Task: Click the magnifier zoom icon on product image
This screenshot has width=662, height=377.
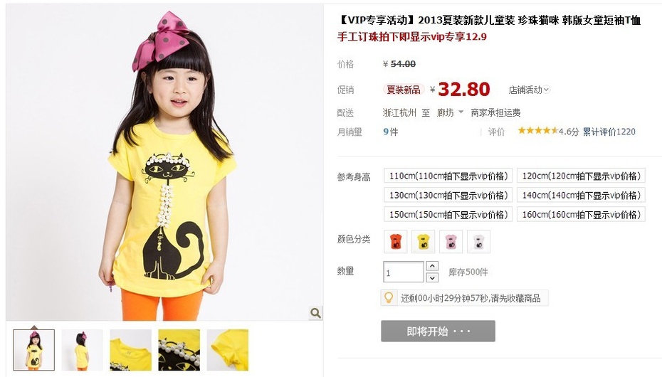Action: [x=315, y=313]
